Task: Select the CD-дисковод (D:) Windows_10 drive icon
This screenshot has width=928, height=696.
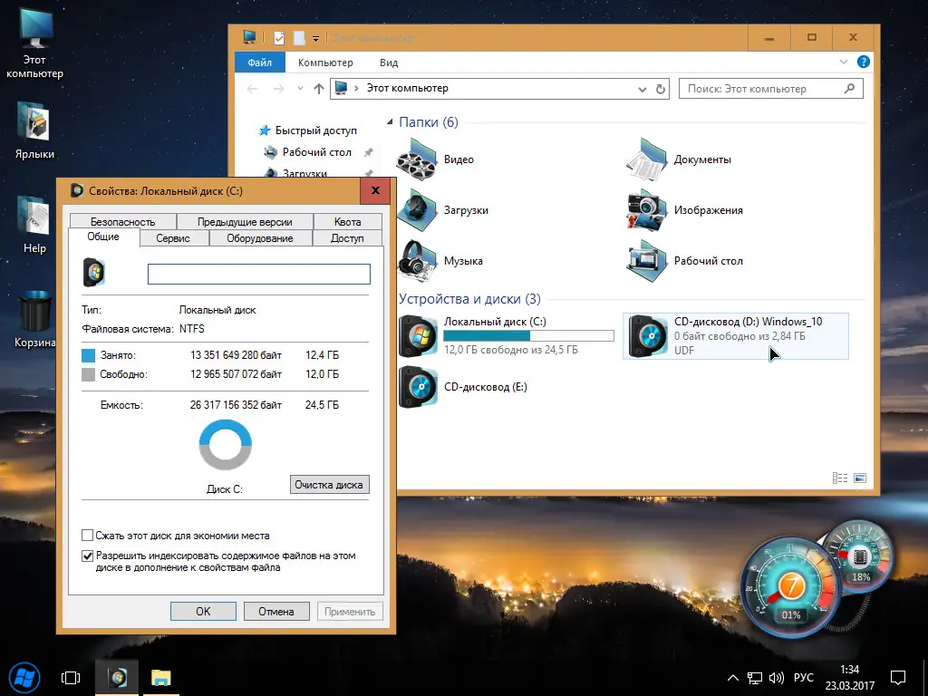Action: pyautogui.click(x=648, y=336)
